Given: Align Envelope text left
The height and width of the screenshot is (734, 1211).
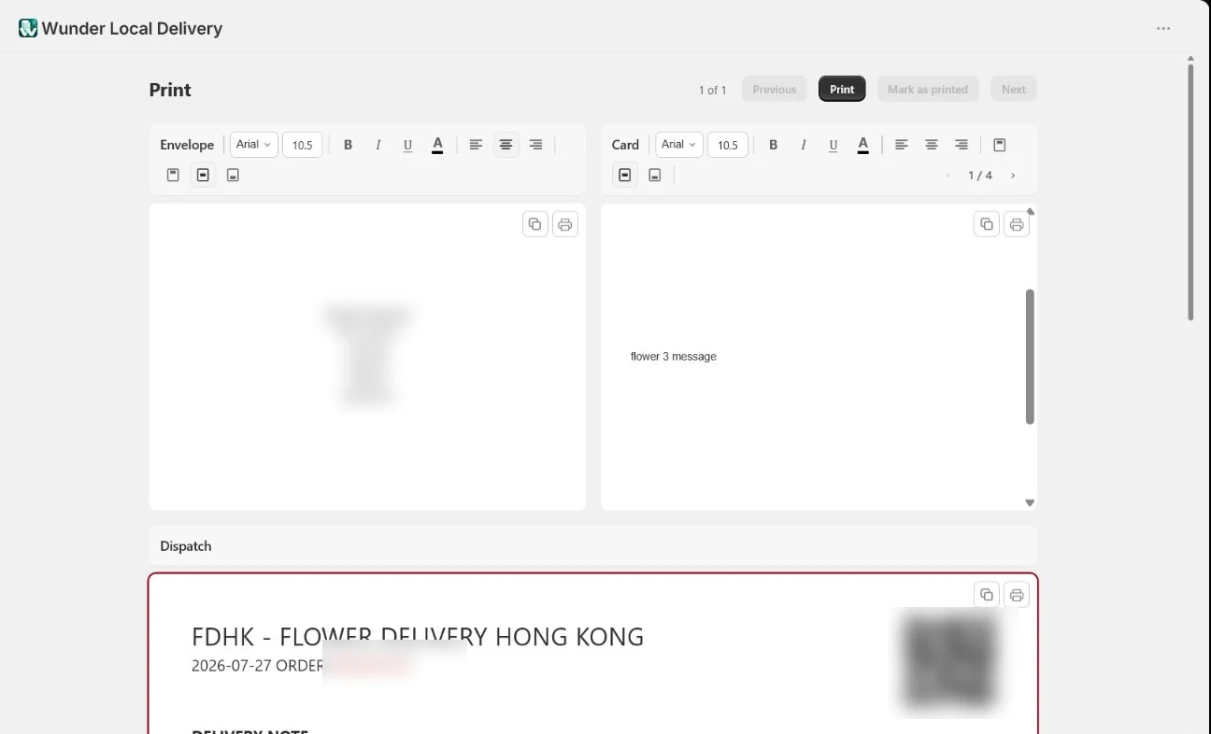Looking at the screenshot, I should (x=476, y=145).
